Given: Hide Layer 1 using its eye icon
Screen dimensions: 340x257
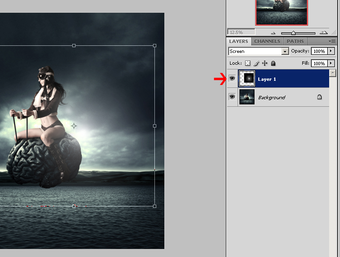Looking at the screenshot, I should click(x=232, y=79).
